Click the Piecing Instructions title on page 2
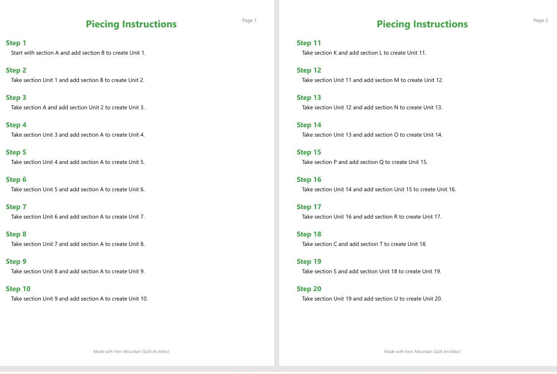Image resolution: width=557 pixels, height=374 pixels. coord(422,24)
